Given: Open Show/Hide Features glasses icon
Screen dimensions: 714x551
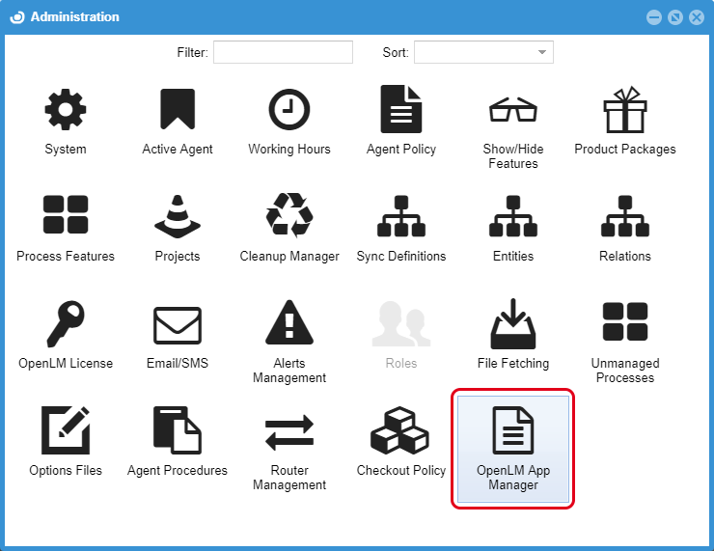Looking at the screenshot, I should [513, 110].
